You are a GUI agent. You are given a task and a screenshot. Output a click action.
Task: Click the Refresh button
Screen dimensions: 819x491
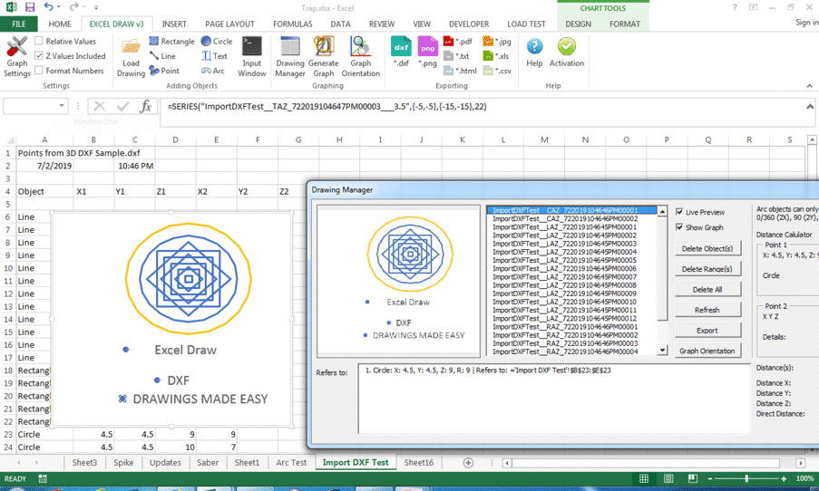[x=707, y=310]
